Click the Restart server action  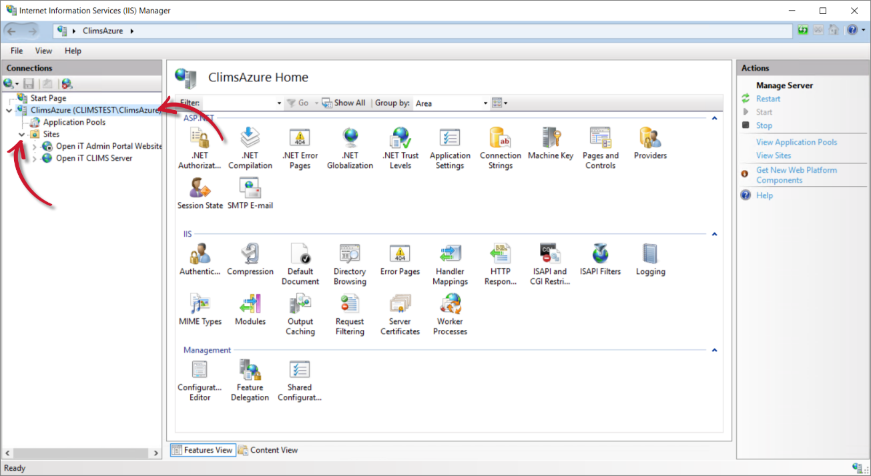pyautogui.click(x=768, y=99)
